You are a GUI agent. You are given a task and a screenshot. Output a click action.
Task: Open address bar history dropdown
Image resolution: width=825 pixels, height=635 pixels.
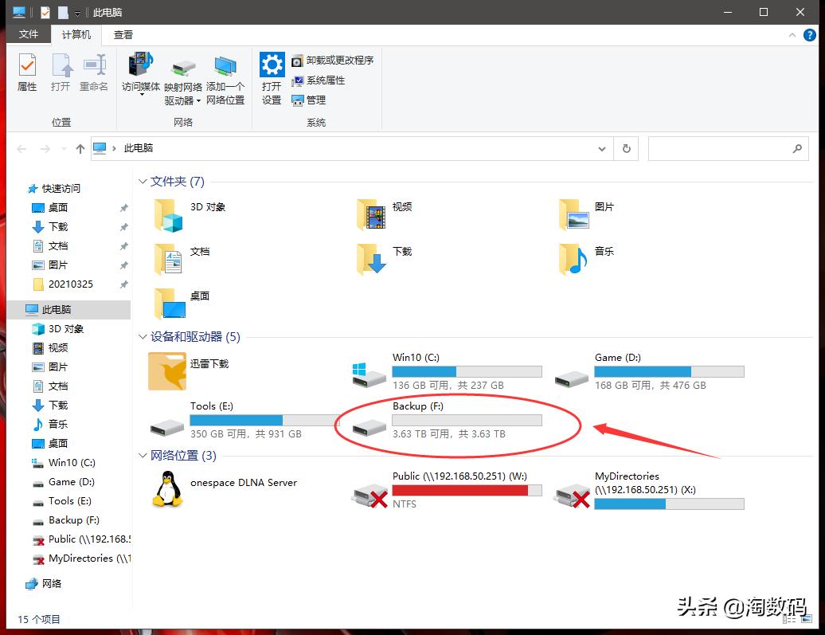pyautogui.click(x=602, y=149)
